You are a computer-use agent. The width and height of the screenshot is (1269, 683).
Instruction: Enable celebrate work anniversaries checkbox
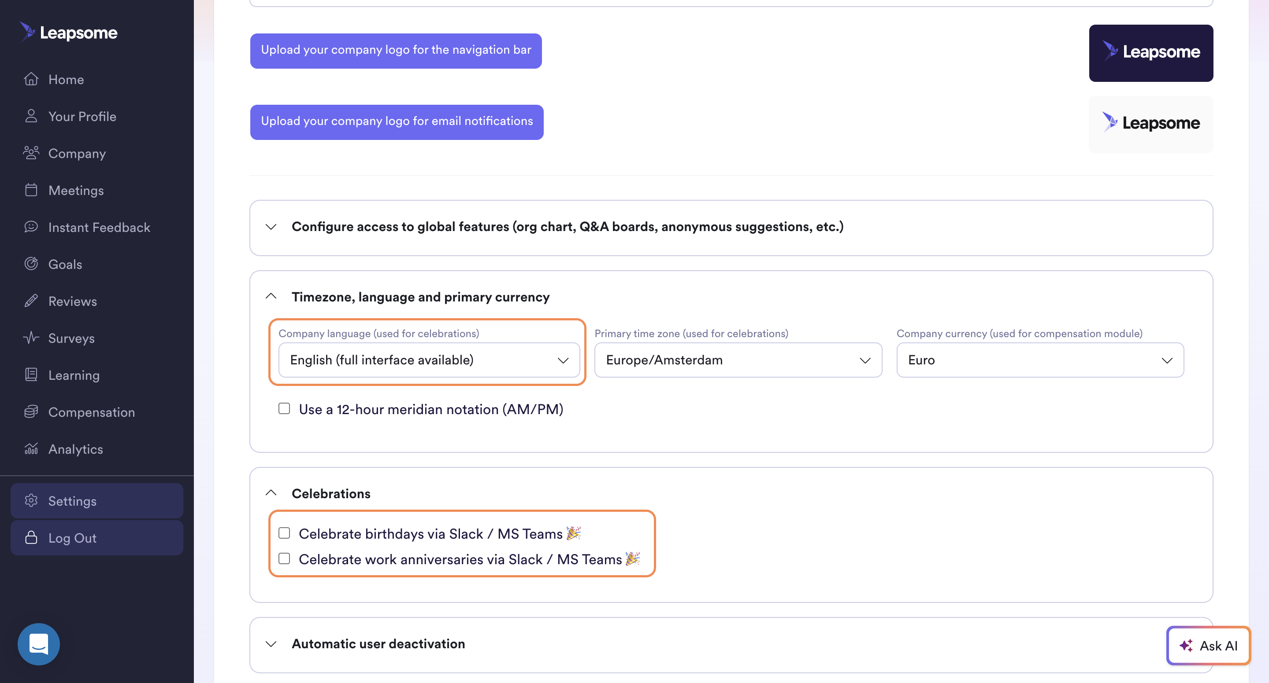(284, 558)
